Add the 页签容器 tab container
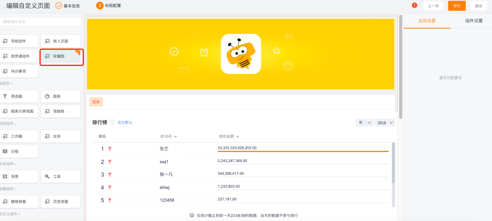The height and width of the screenshot is (221, 492). pos(61,201)
